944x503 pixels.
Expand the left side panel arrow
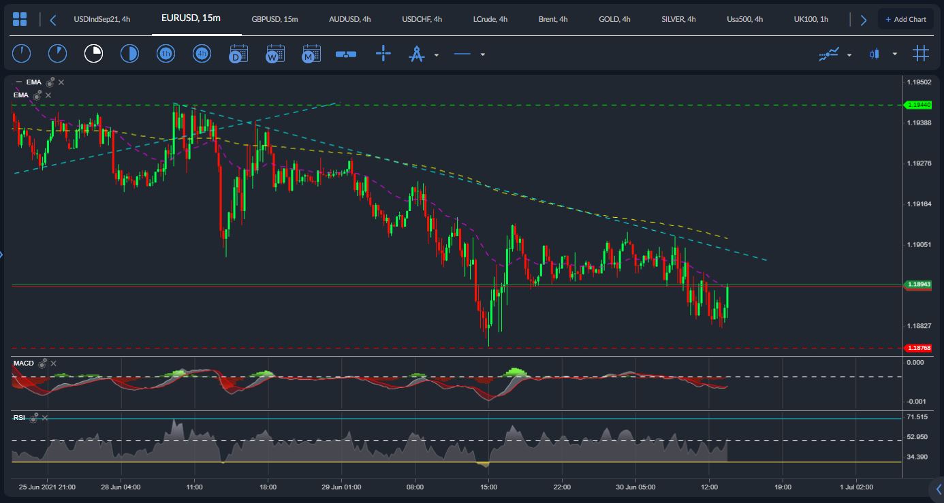coord(2,255)
